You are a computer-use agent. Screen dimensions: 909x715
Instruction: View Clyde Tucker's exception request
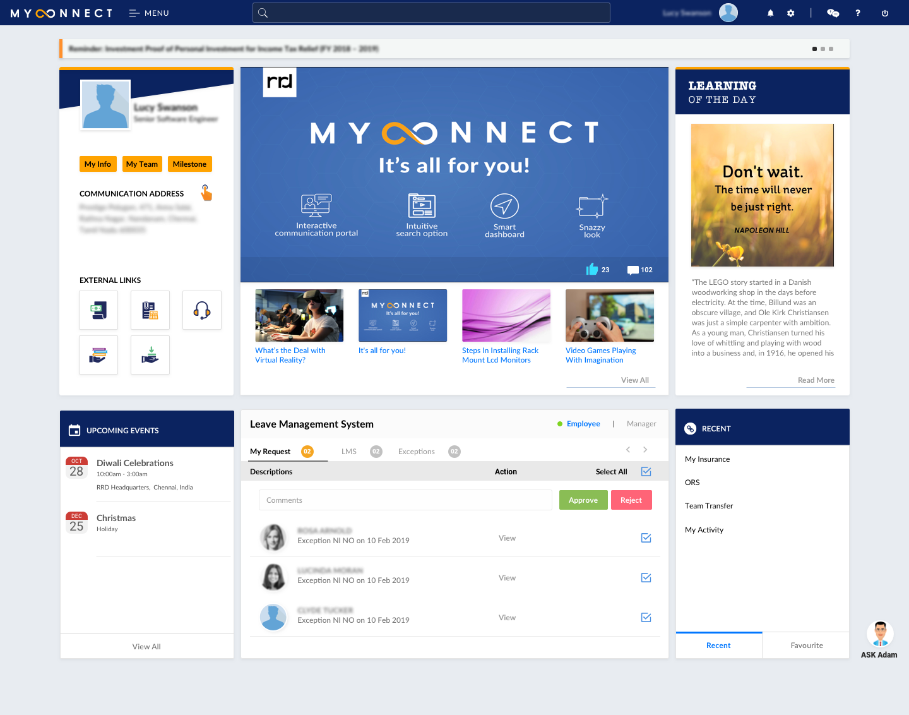(507, 618)
